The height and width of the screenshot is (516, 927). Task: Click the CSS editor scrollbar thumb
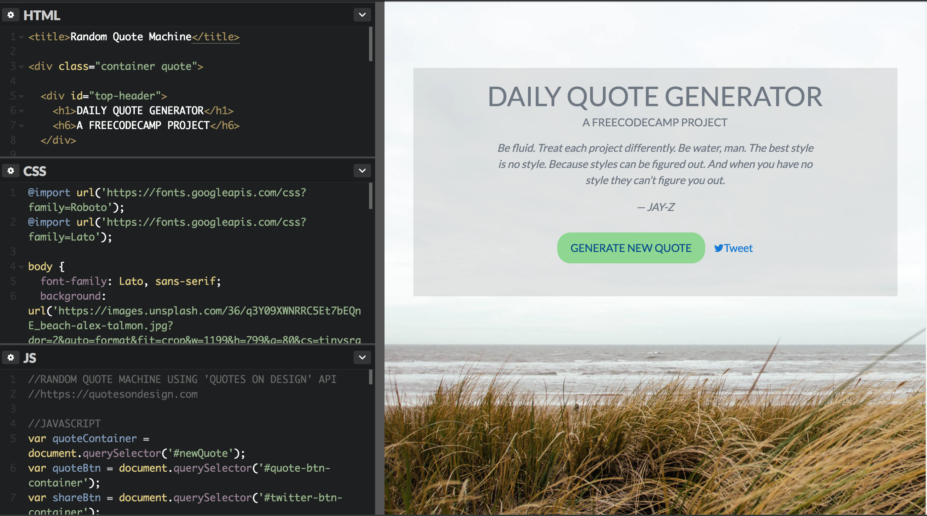[371, 197]
